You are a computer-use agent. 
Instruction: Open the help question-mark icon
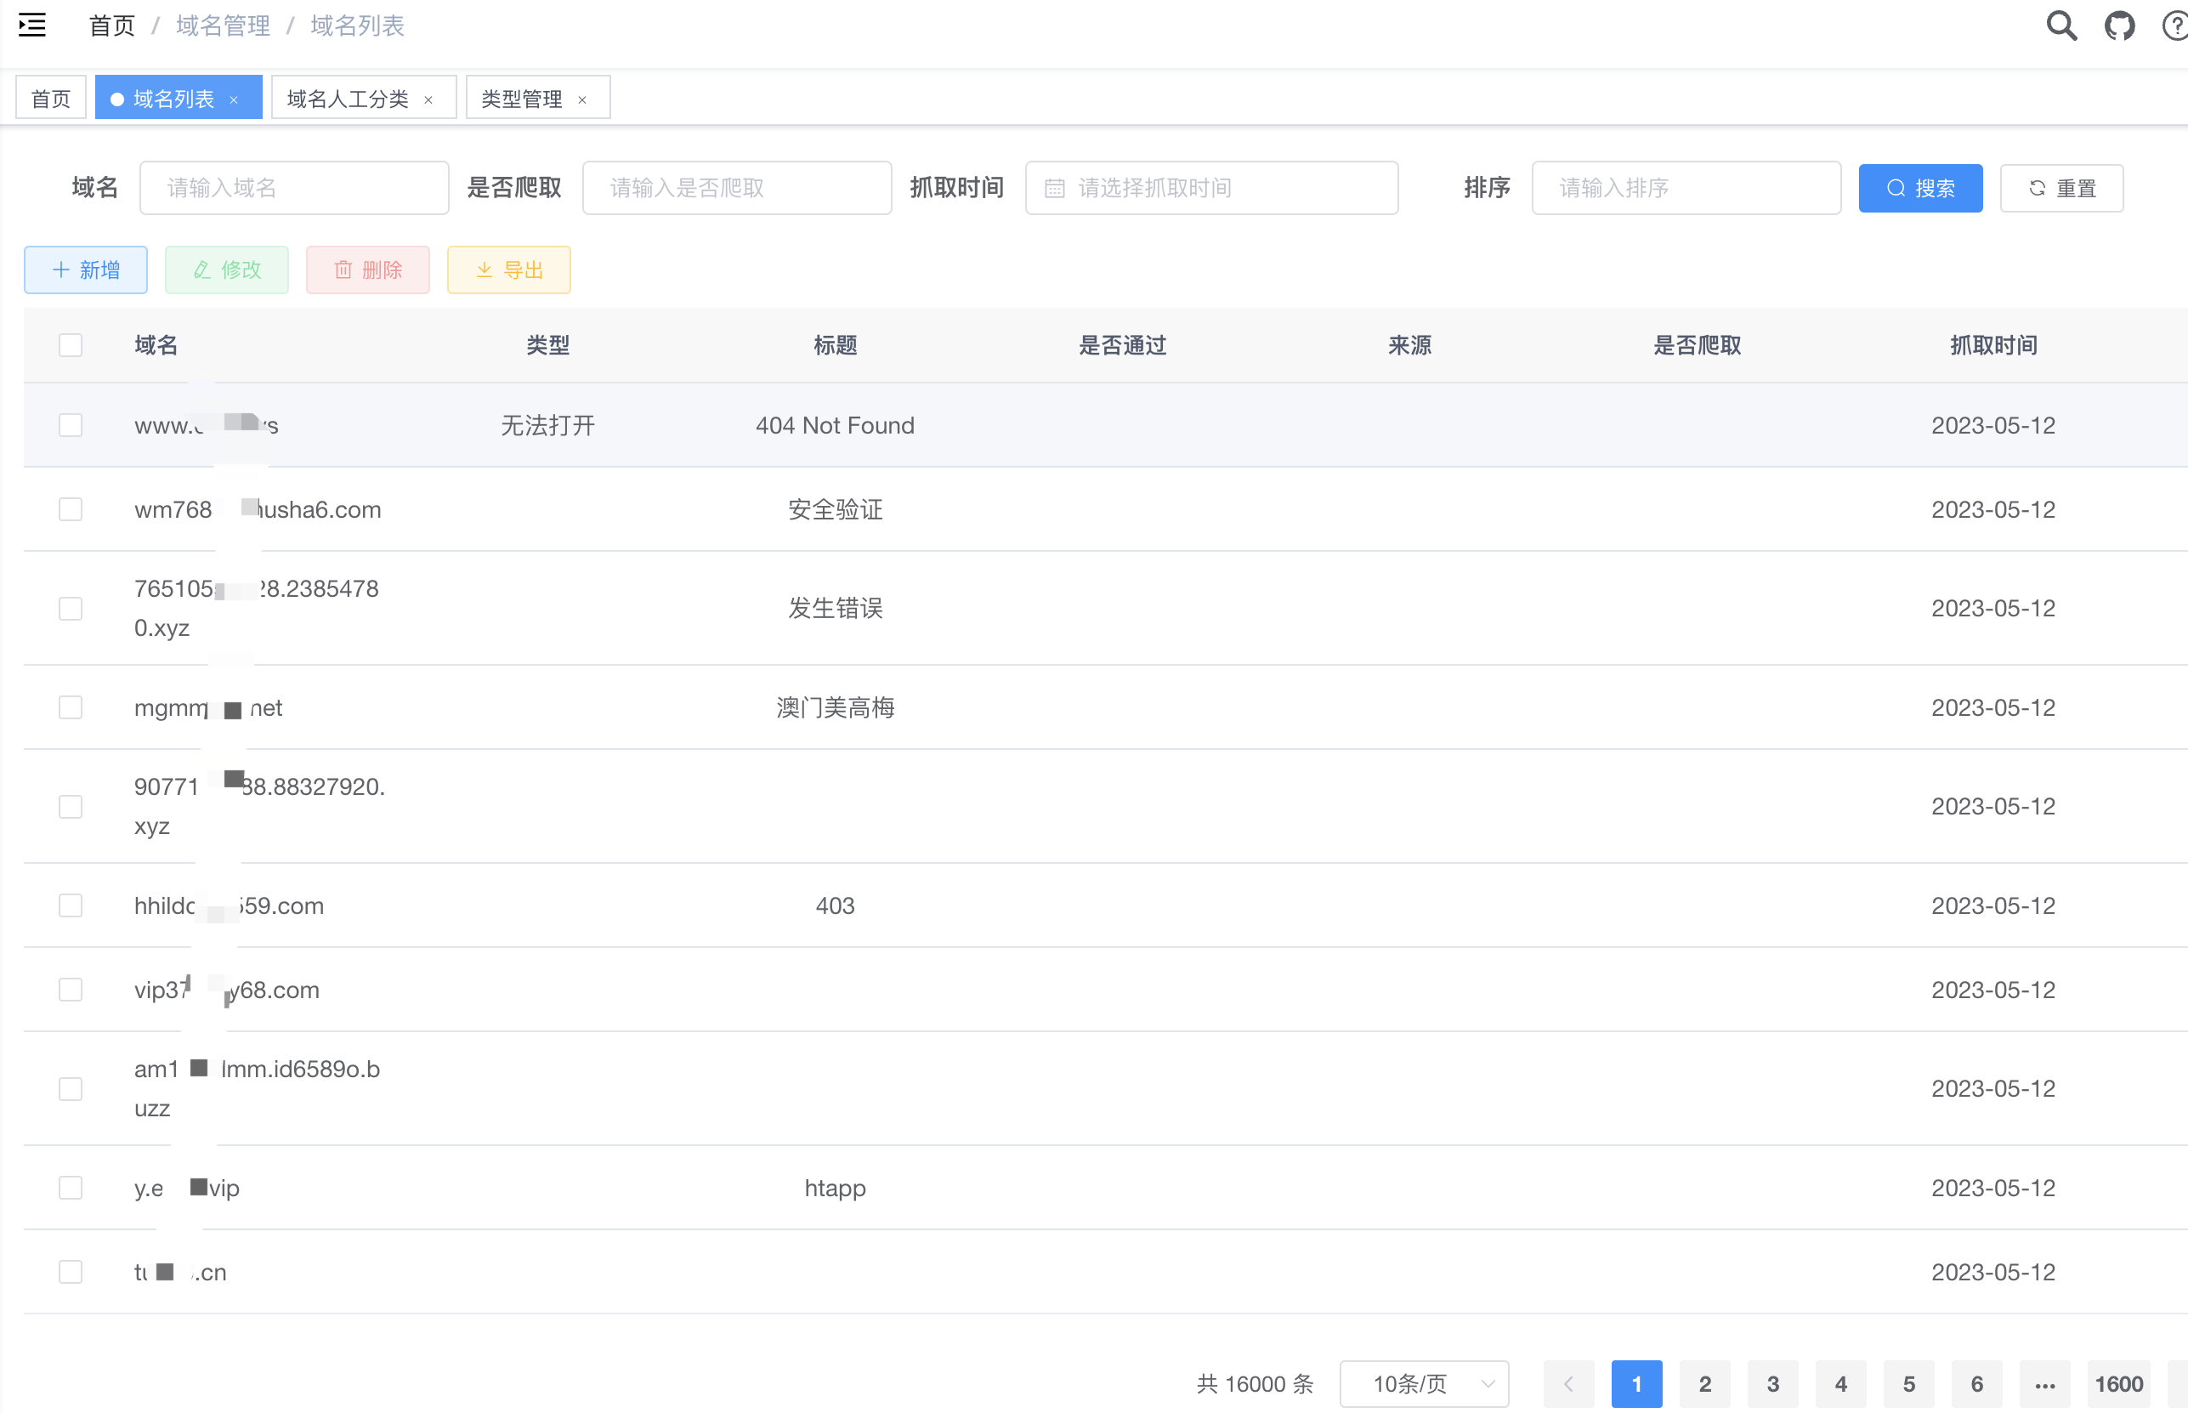(x=2175, y=25)
